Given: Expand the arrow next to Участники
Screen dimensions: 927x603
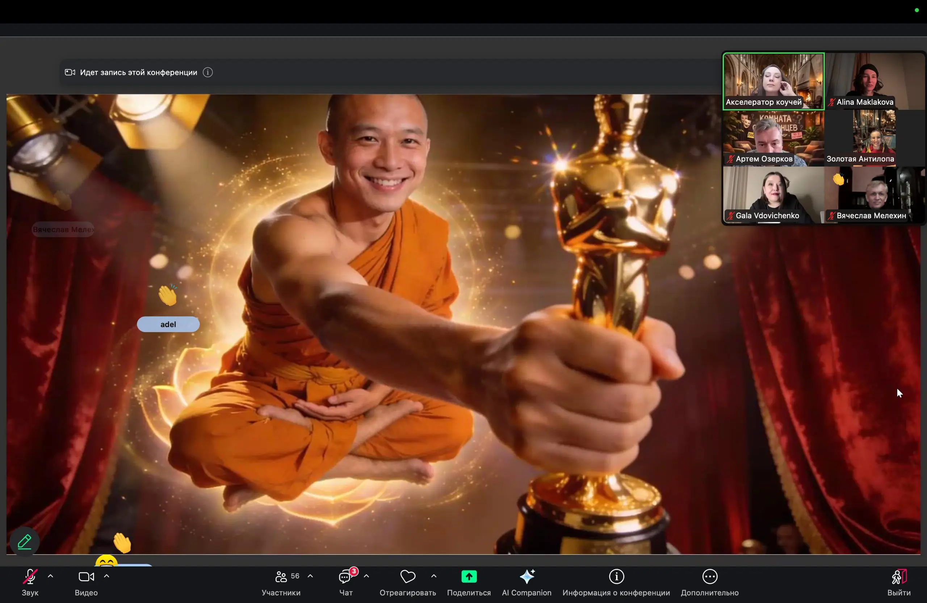Looking at the screenshot, I should [310, 576].
